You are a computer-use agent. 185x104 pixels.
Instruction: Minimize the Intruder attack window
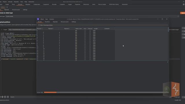[x=158, y=19]
